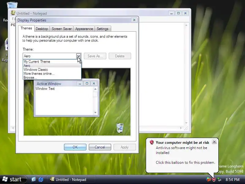Viewport: 245px width, 184px height.
Task: Choose Aero in the theme list
Action: 52,66
